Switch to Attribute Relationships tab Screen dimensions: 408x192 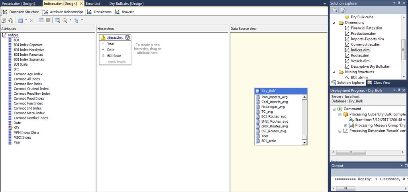64,12
